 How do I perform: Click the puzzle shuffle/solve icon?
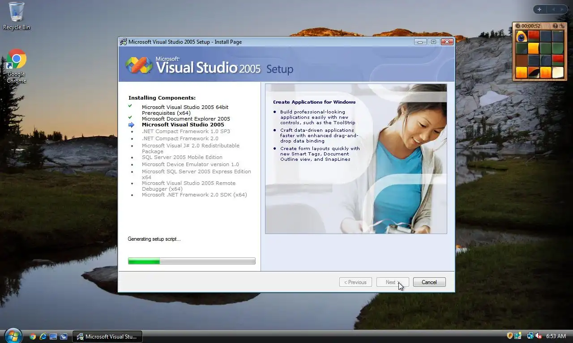click(x=562, y=26)
